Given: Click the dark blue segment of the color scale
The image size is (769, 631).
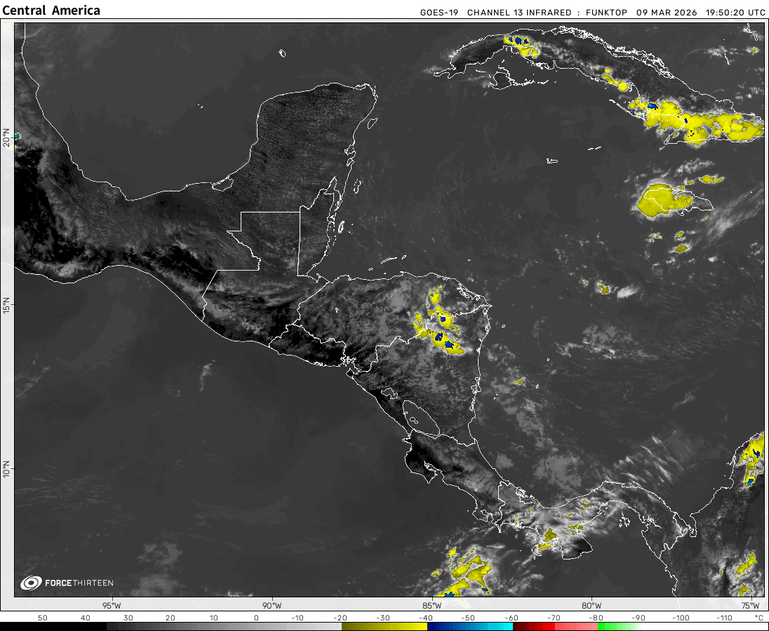Looking at the screenshot, I should point(449,626).
